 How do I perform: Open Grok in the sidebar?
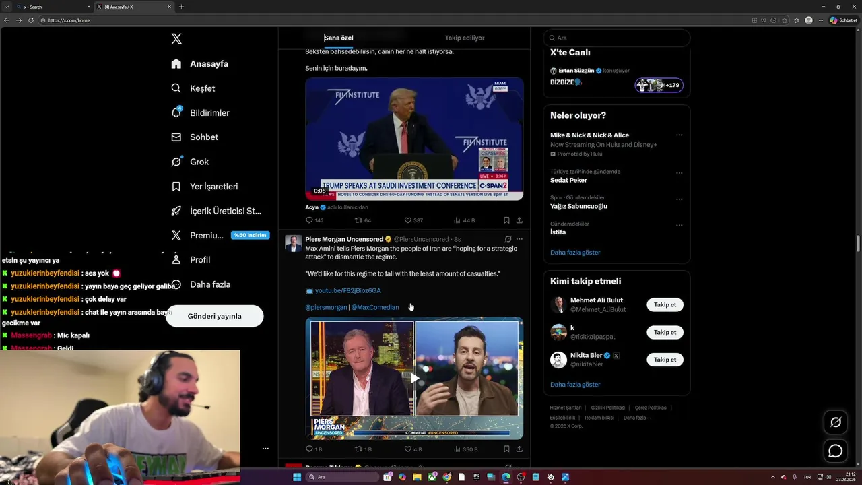click(190, 162)
